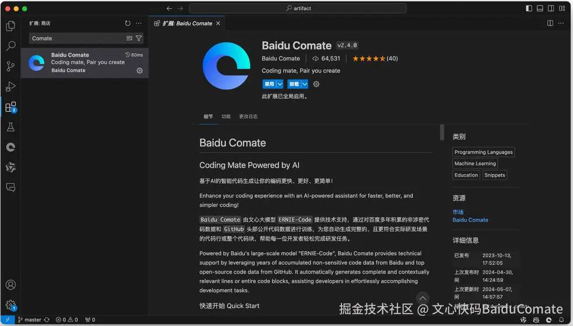Open the Baidu Comate resource link
The height and width of the screenshot is (326, 573).
pyautogui.click(x=470, y=220)
